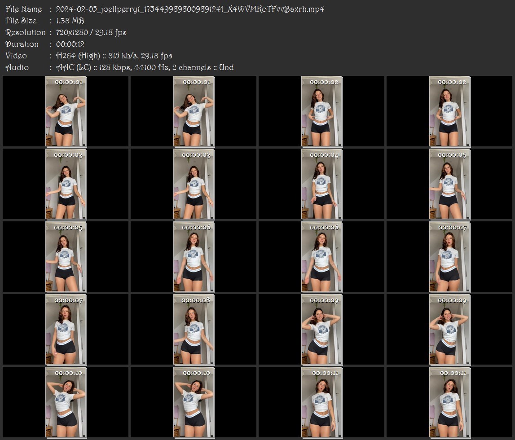The height and width of the screenshot is (440, 515).
Task: Click the 'Duration' label
Action: tap(22, 44)
